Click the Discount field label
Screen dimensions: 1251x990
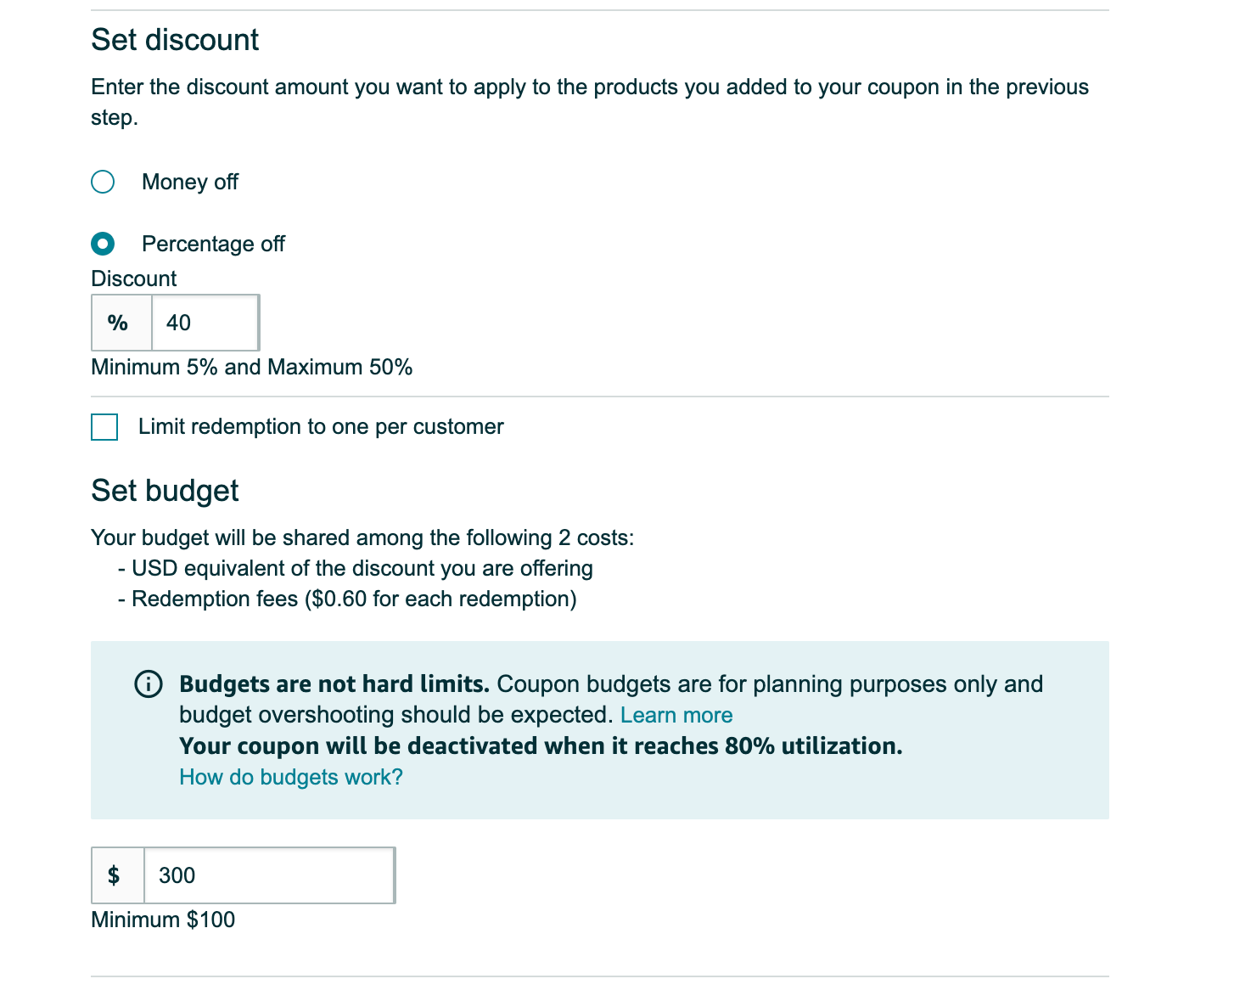coord(134,278)
